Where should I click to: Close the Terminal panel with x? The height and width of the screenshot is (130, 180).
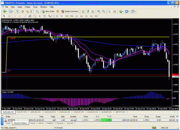coord(2,116)
